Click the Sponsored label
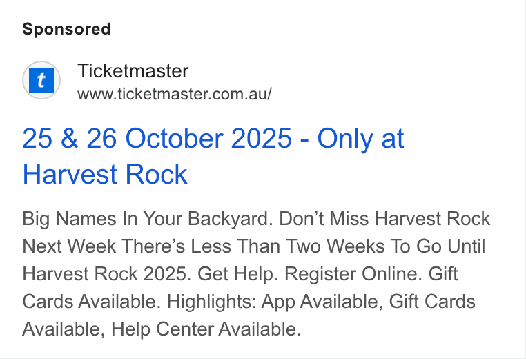526x359 pixels. pos(66,29)
